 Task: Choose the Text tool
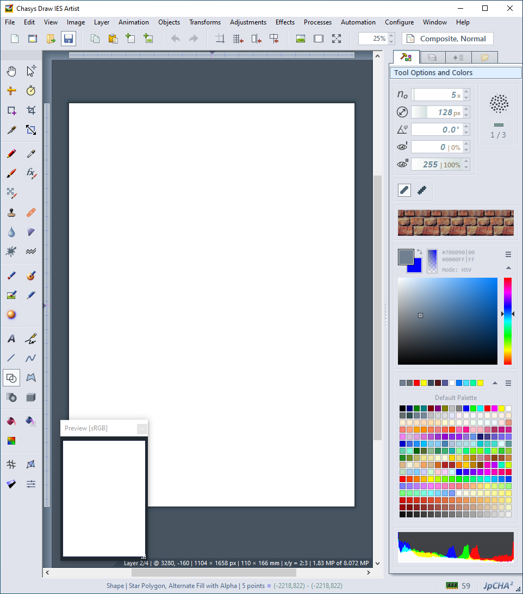(11, 339)
